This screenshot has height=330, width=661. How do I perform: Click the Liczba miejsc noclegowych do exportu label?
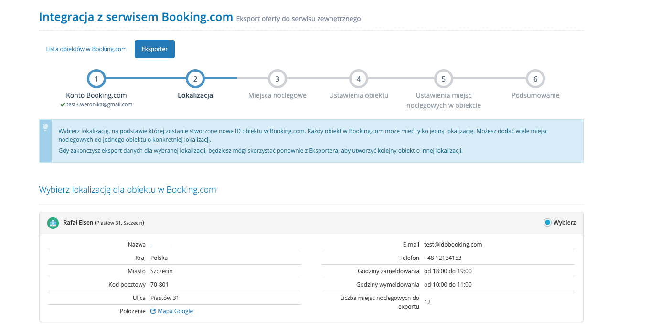tap(380, 302)
